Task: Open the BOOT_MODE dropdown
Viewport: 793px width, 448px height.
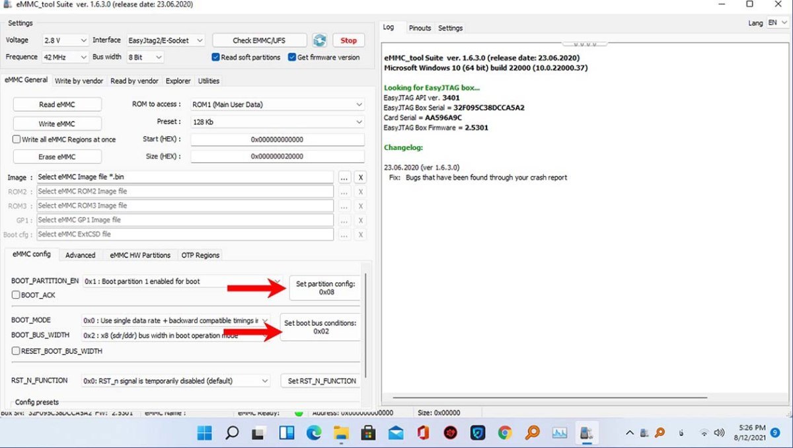Action: point(176,320)
